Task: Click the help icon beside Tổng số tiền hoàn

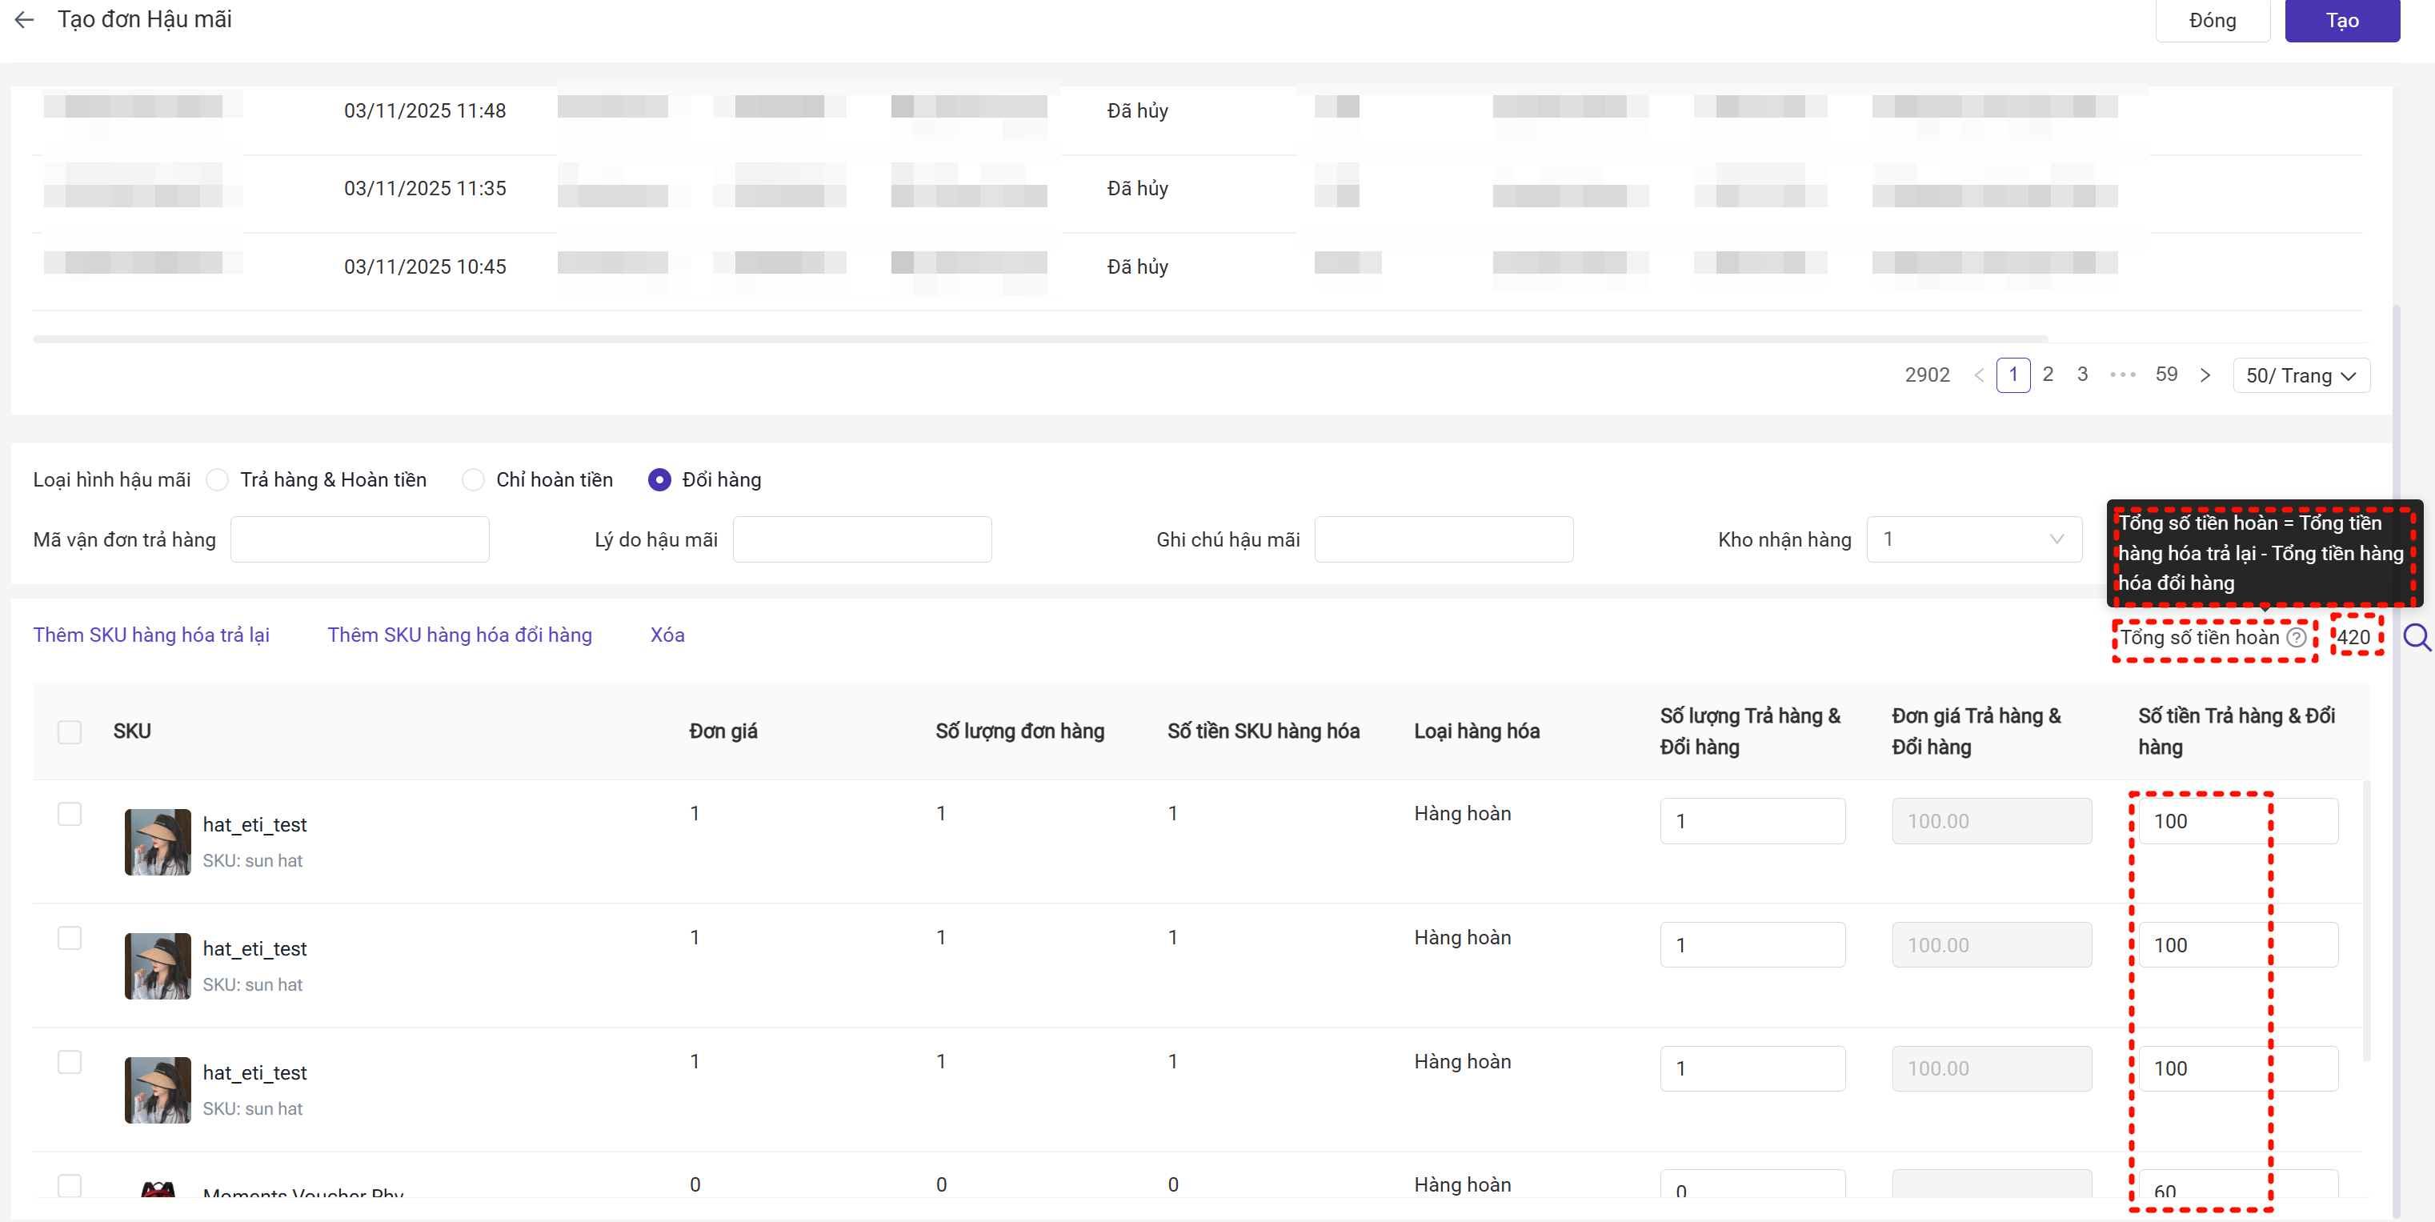Action: coord(2296,638)
